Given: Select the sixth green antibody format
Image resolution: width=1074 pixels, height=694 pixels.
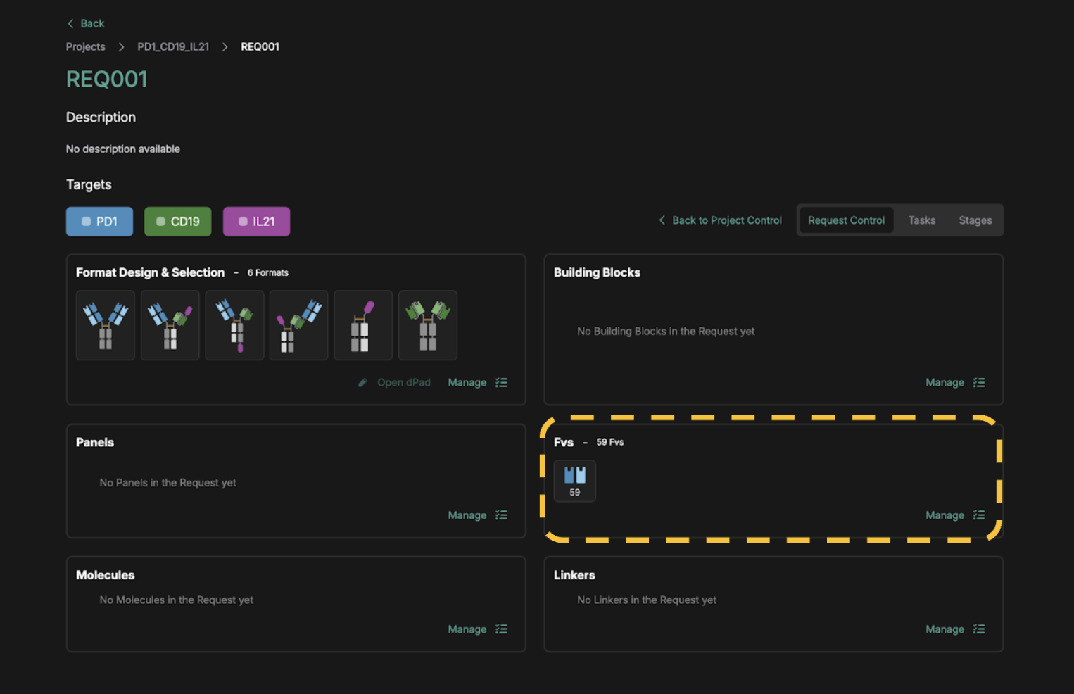Looking at the screenshot, I should 428,325.
